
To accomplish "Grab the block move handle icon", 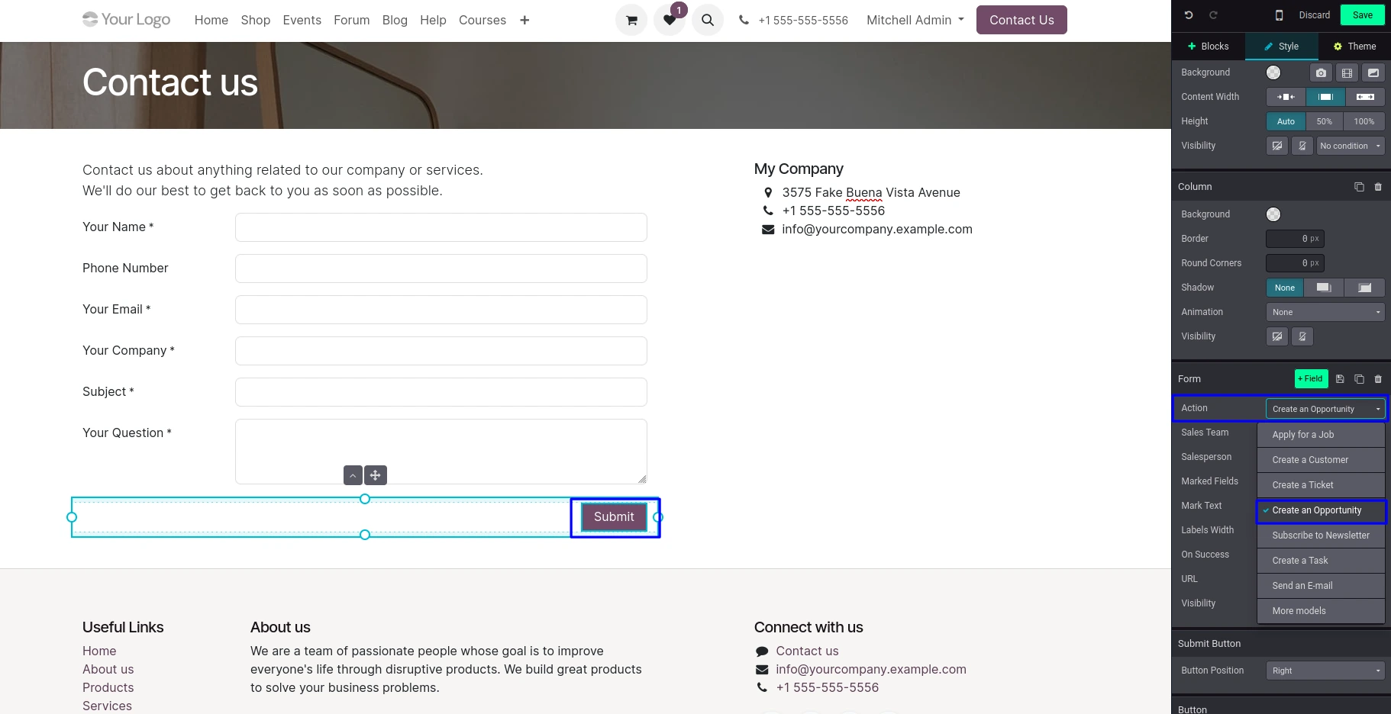I will (x=376, y=475).
